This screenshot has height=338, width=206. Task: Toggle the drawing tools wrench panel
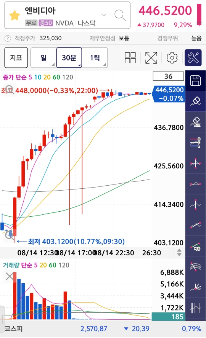pos(193,57)
